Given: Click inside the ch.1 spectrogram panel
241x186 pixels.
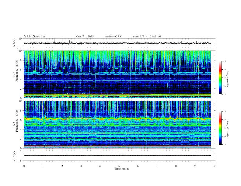Looking at the screenshot, I should (117, 74).
